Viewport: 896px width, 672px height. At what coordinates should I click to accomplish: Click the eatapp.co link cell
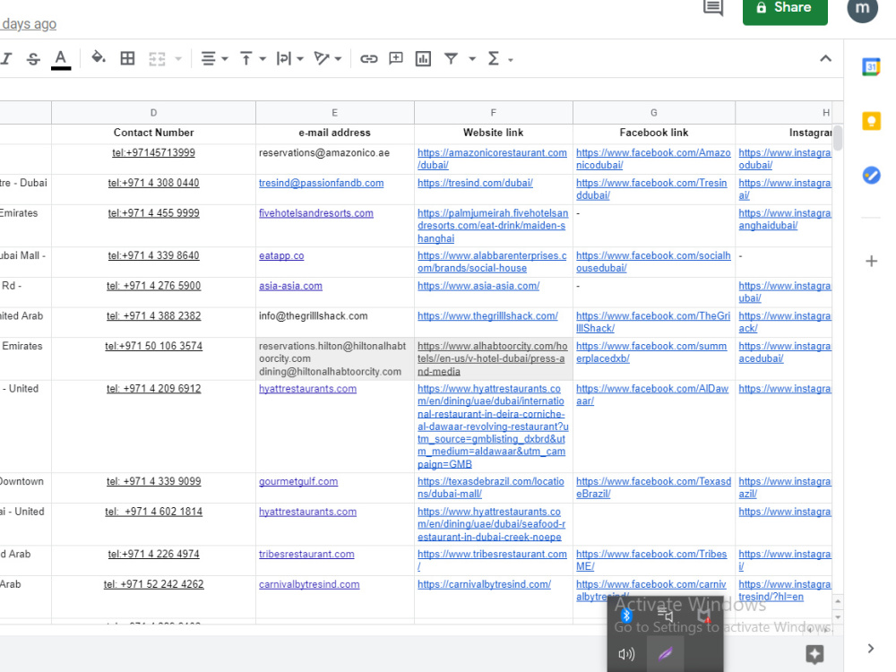[x=334, y=262]
